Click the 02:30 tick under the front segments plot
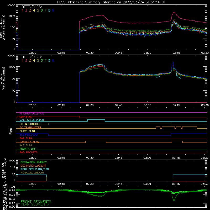The image size is (210, 210). click(90, 53)
